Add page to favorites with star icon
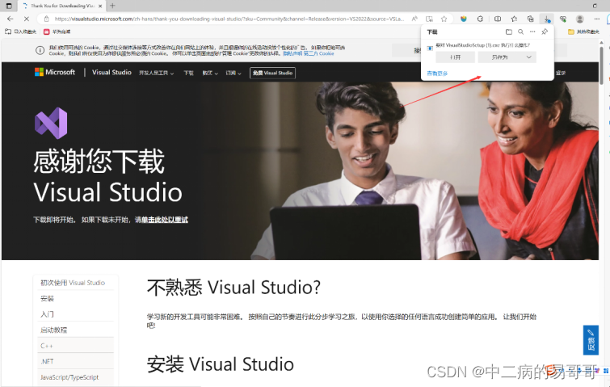The width and height of the screenshot is (610, 387). coord(444,19)
